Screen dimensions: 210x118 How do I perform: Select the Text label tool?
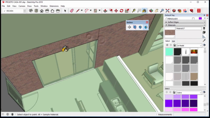[x=139, y=11]
